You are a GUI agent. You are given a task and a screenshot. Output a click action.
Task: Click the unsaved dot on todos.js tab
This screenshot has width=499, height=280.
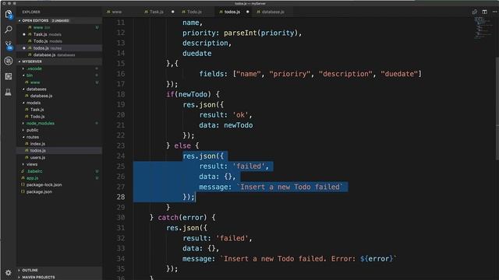(248, 12)
